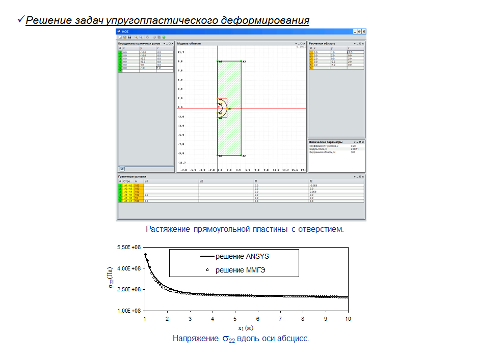Image resolution: width=477 pixels, height=364 pixels.
Task: Close the Модель области panel
Action: 304,44
